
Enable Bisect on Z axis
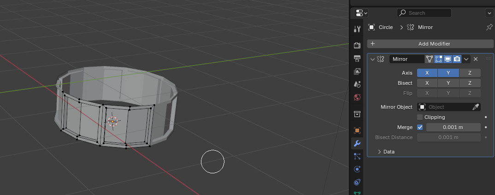click(x=470, y=83)
